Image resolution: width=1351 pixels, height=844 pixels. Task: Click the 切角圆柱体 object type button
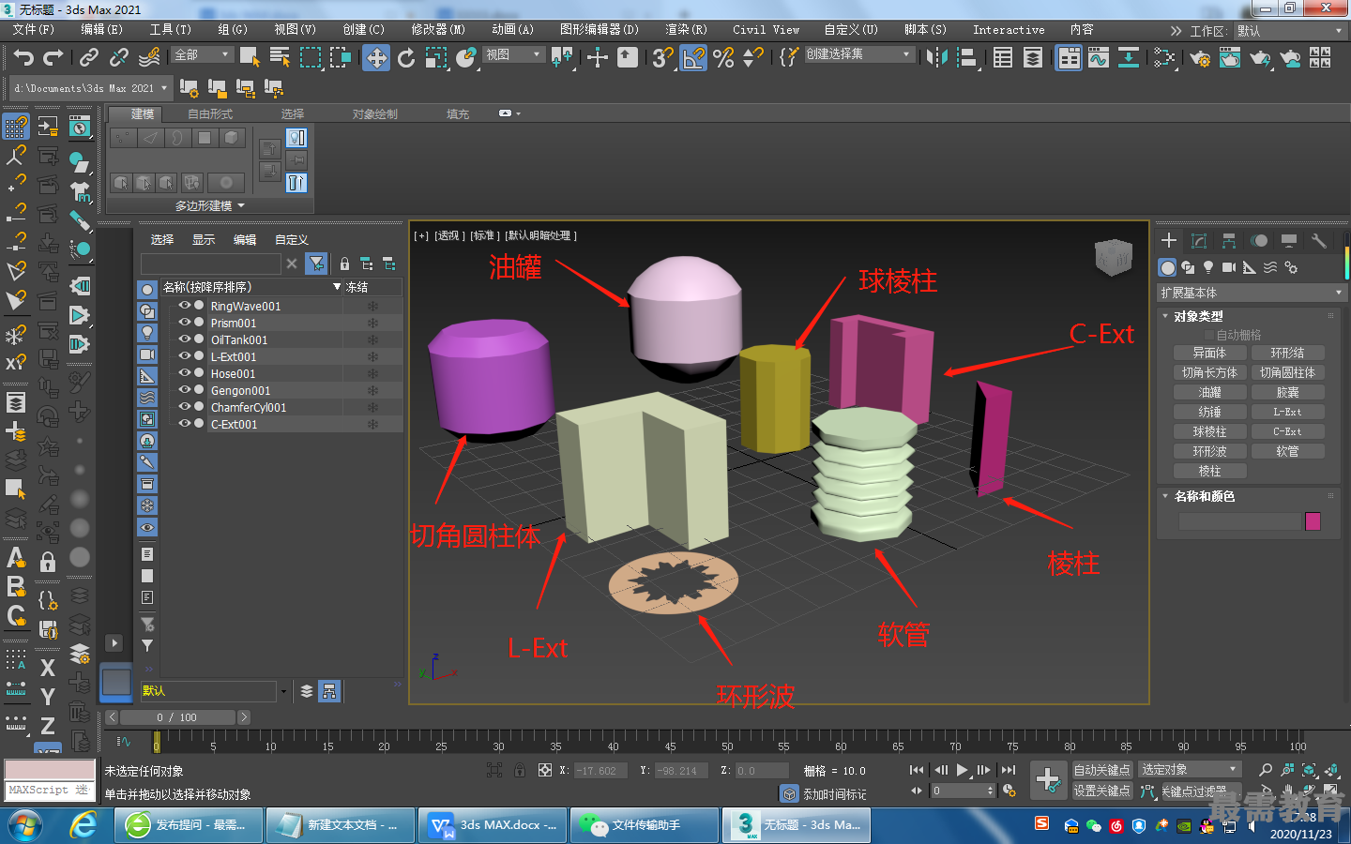tap(1287, 372)
